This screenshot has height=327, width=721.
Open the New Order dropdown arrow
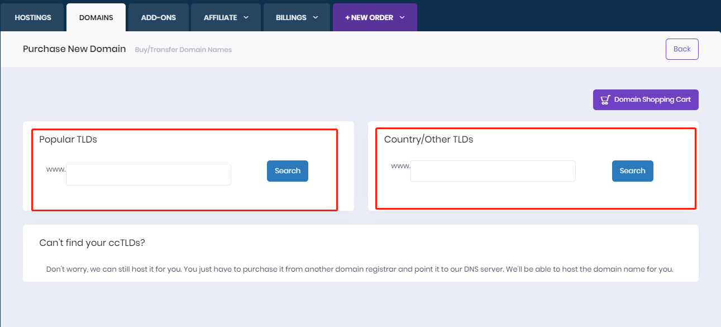pyautogui.click(x=402, y=18)
